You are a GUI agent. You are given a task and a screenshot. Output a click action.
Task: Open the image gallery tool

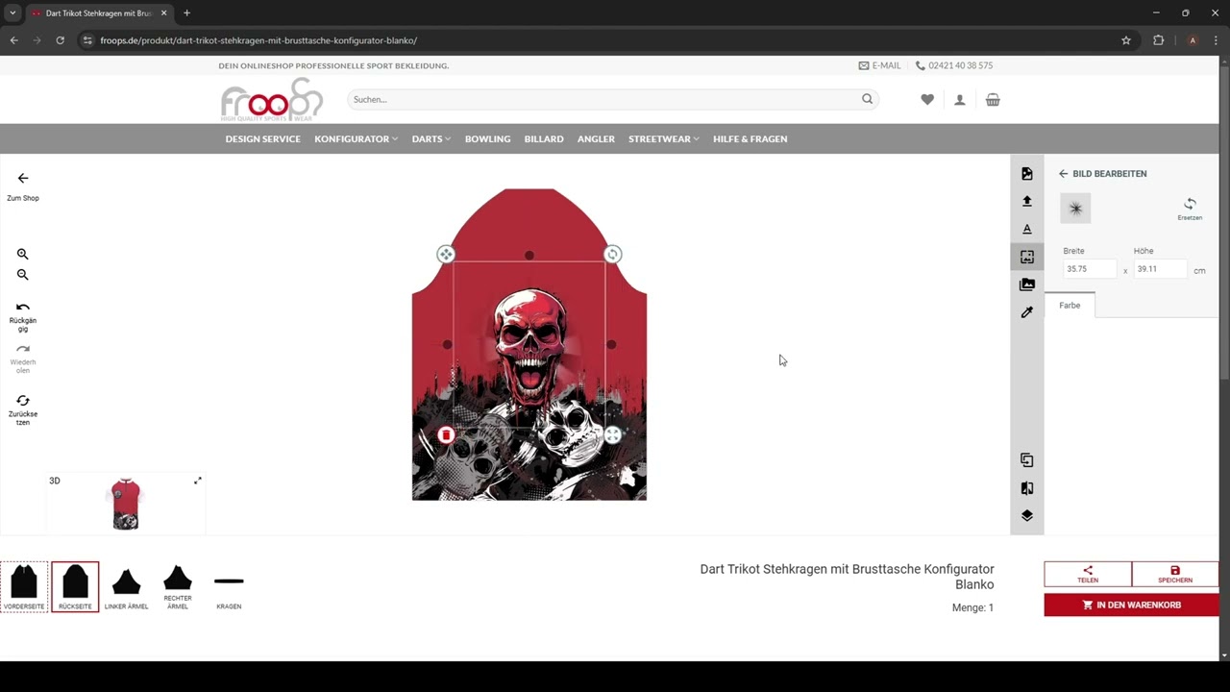tap(1027, 284)
